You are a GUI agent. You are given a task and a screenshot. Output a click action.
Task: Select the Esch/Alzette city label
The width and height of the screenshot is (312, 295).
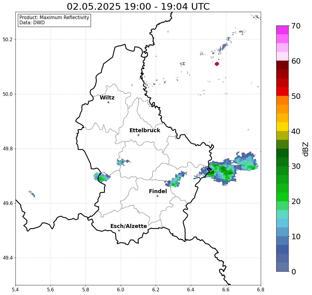pyautogui.click(x=129, y=226)
